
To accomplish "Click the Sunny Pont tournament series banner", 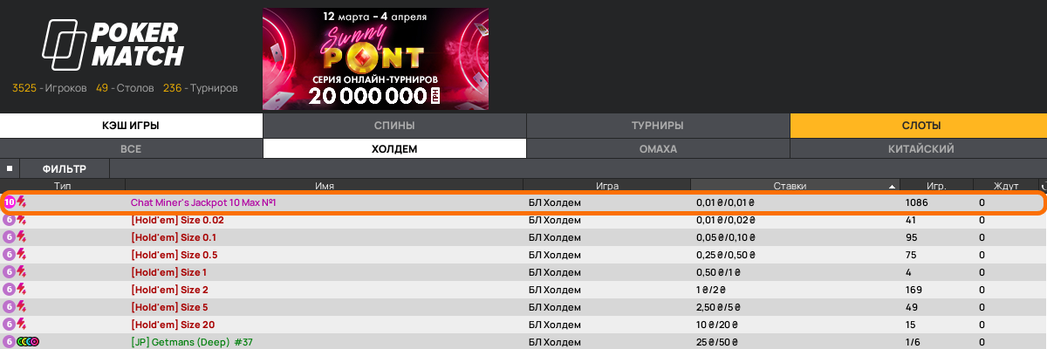I will tap(375, 59).
